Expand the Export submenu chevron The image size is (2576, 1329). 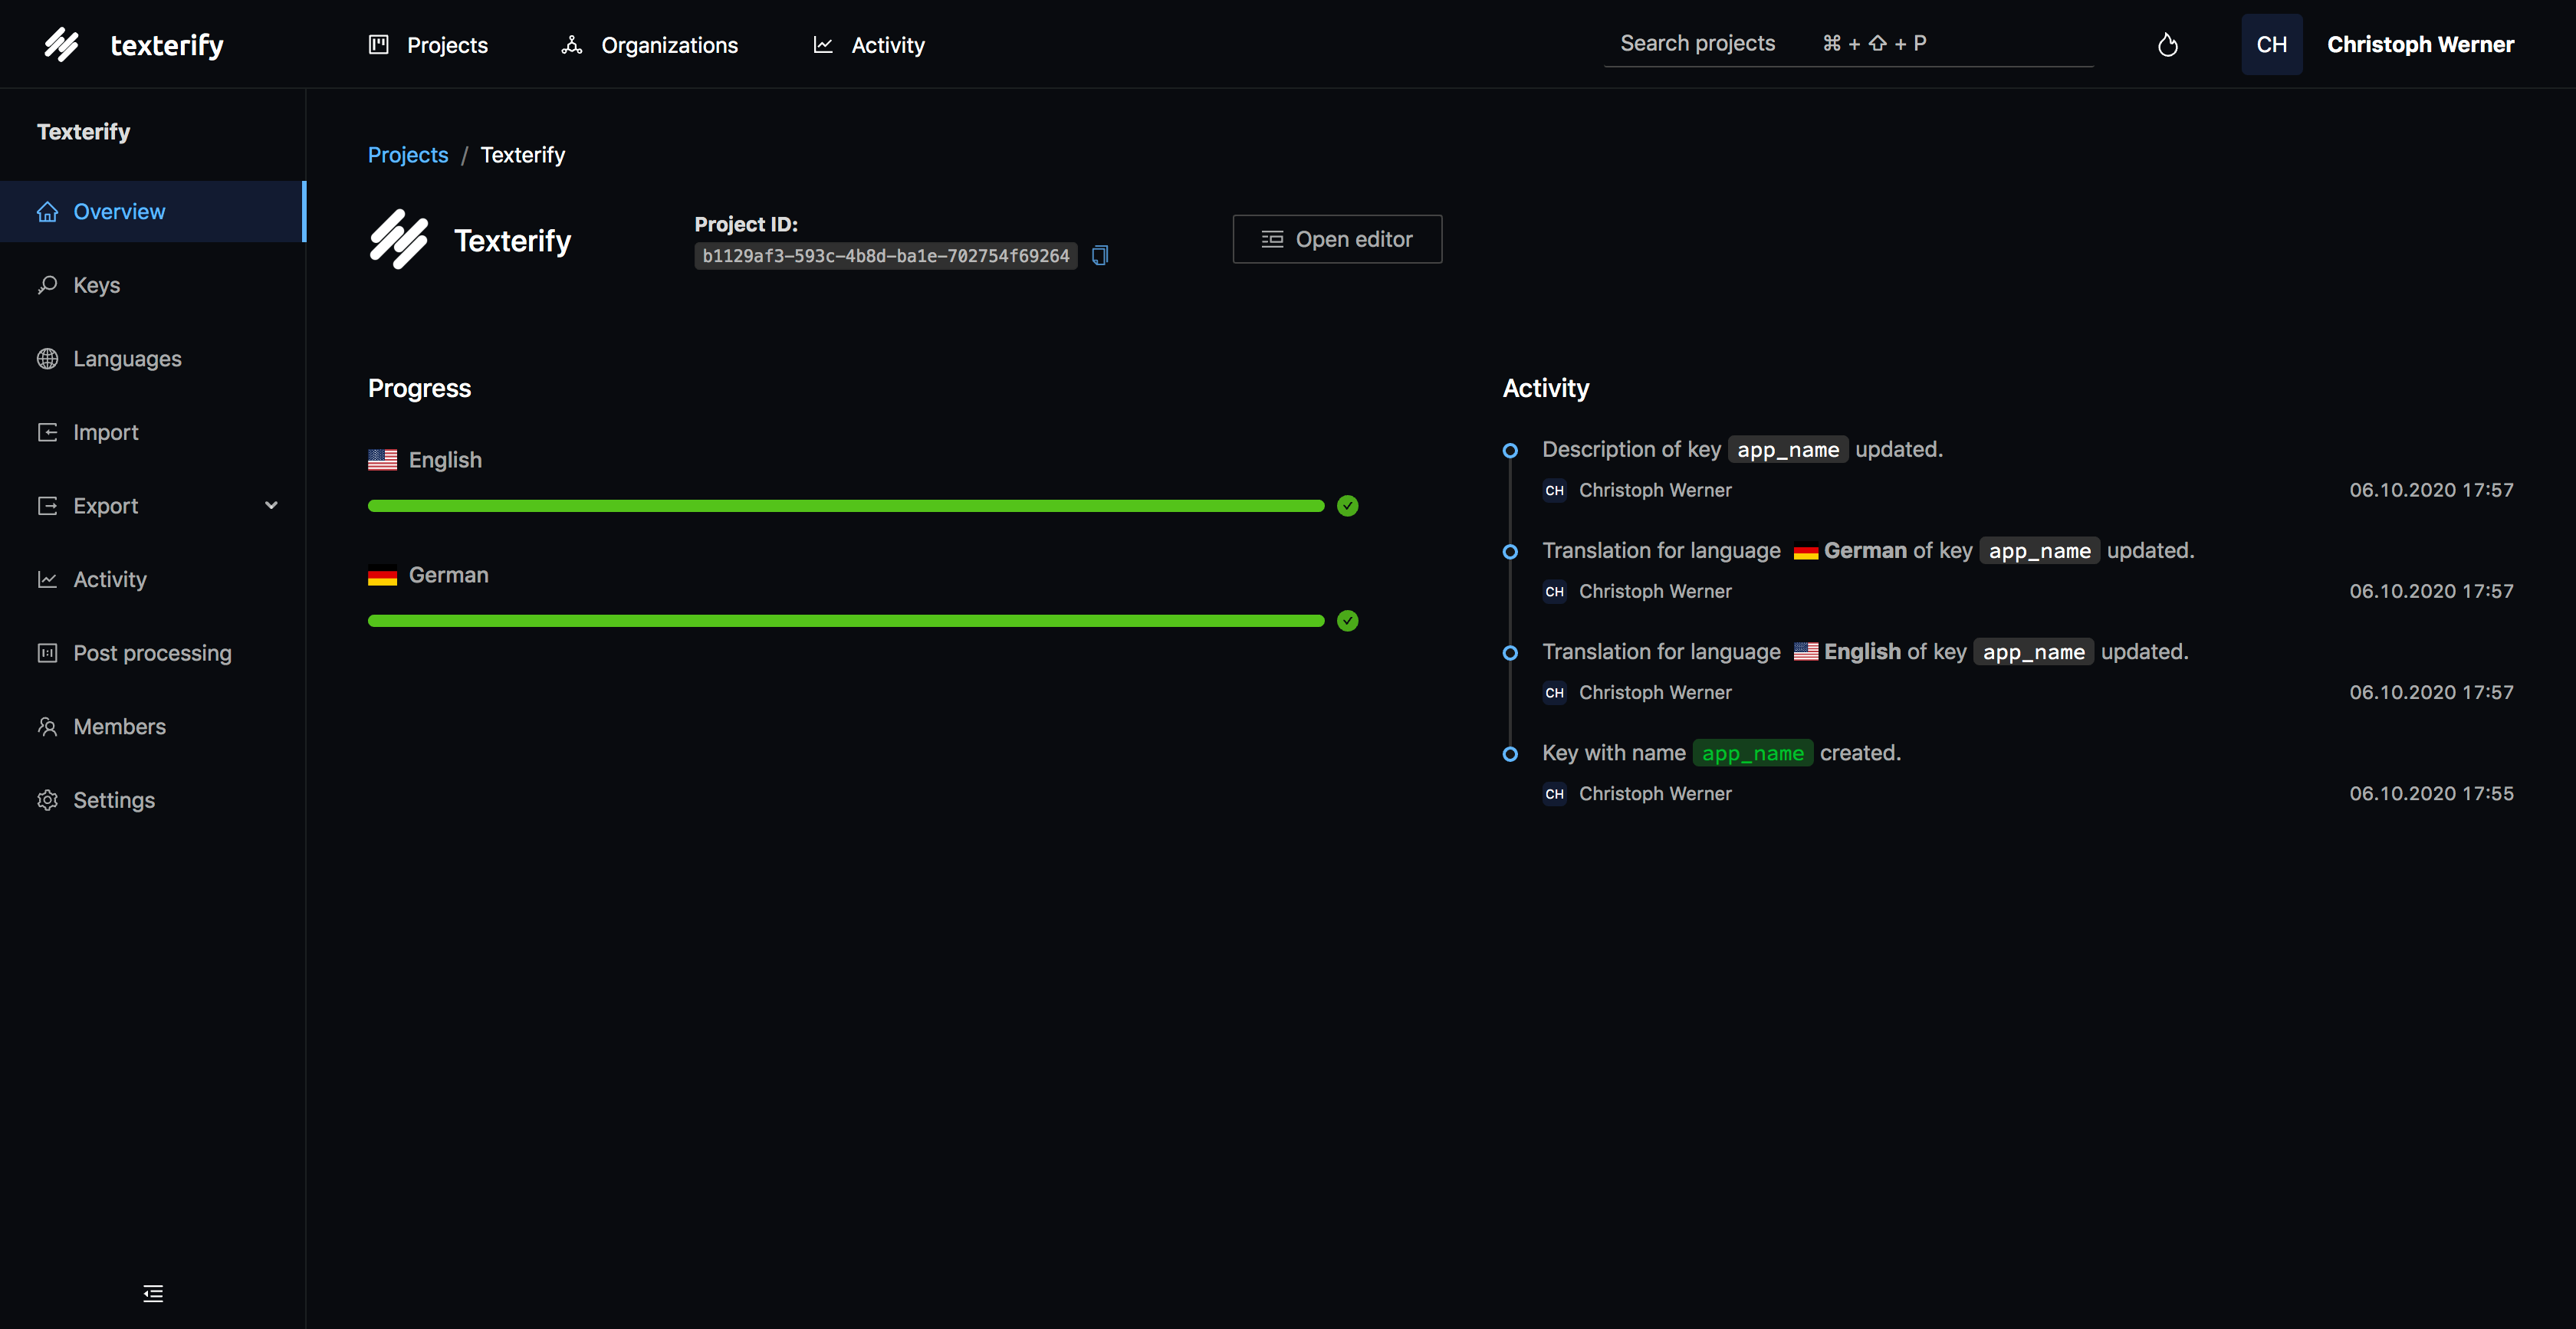pos(271,506)
